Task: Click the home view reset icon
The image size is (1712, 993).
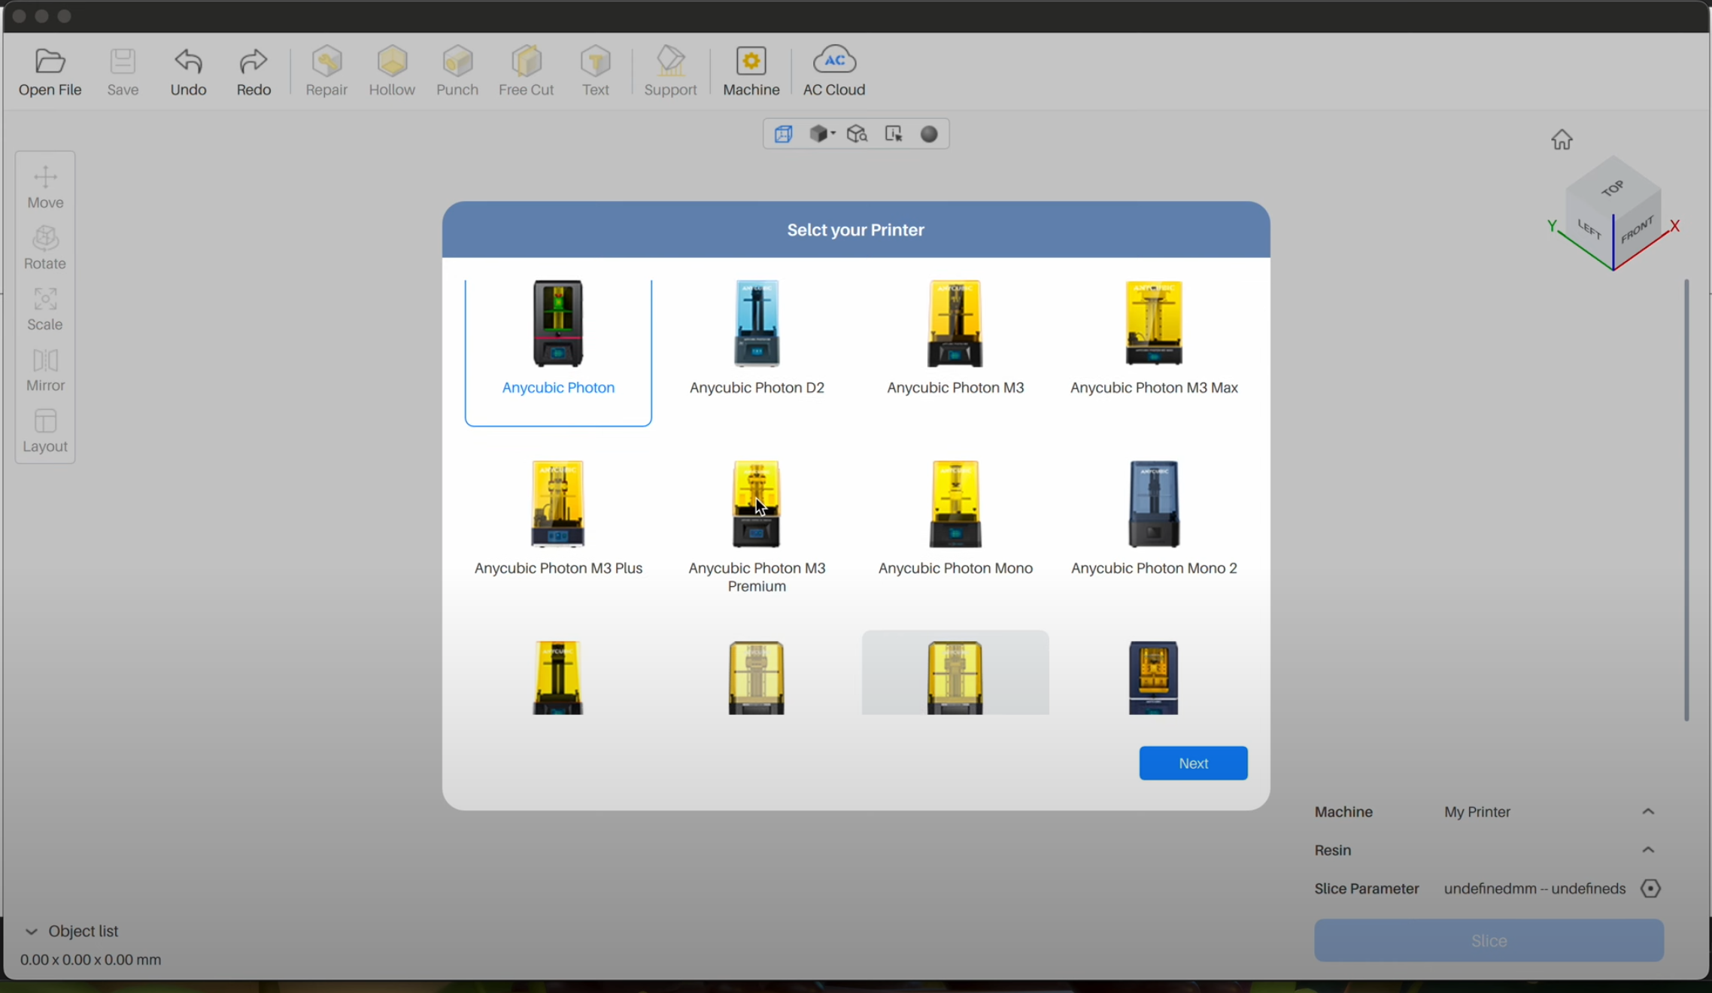Action: 1562,140
